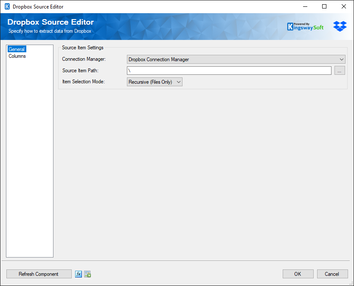Maximize the editor window
Screen dimensions: 354x286
tap(324, 6)
